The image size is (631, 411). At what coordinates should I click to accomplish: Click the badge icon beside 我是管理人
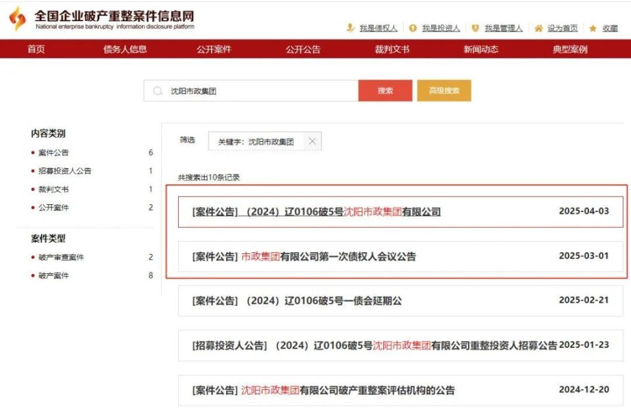pos(476,28)
